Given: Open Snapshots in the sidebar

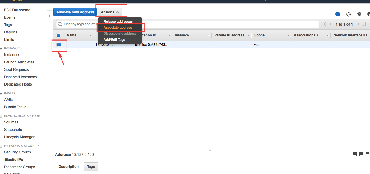Looking at the screenshot, I should point(13,130).
